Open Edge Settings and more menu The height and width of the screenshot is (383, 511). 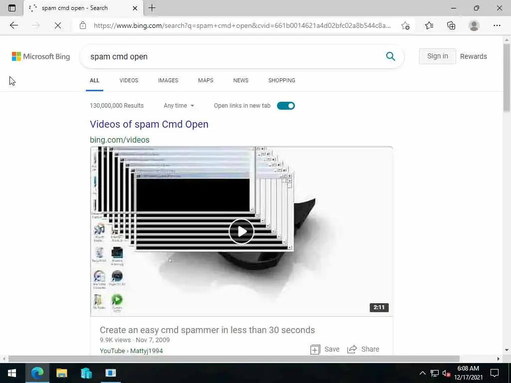pyautogui.click(x=497, y=25)
